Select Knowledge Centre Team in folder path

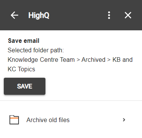tap(41, 60)
